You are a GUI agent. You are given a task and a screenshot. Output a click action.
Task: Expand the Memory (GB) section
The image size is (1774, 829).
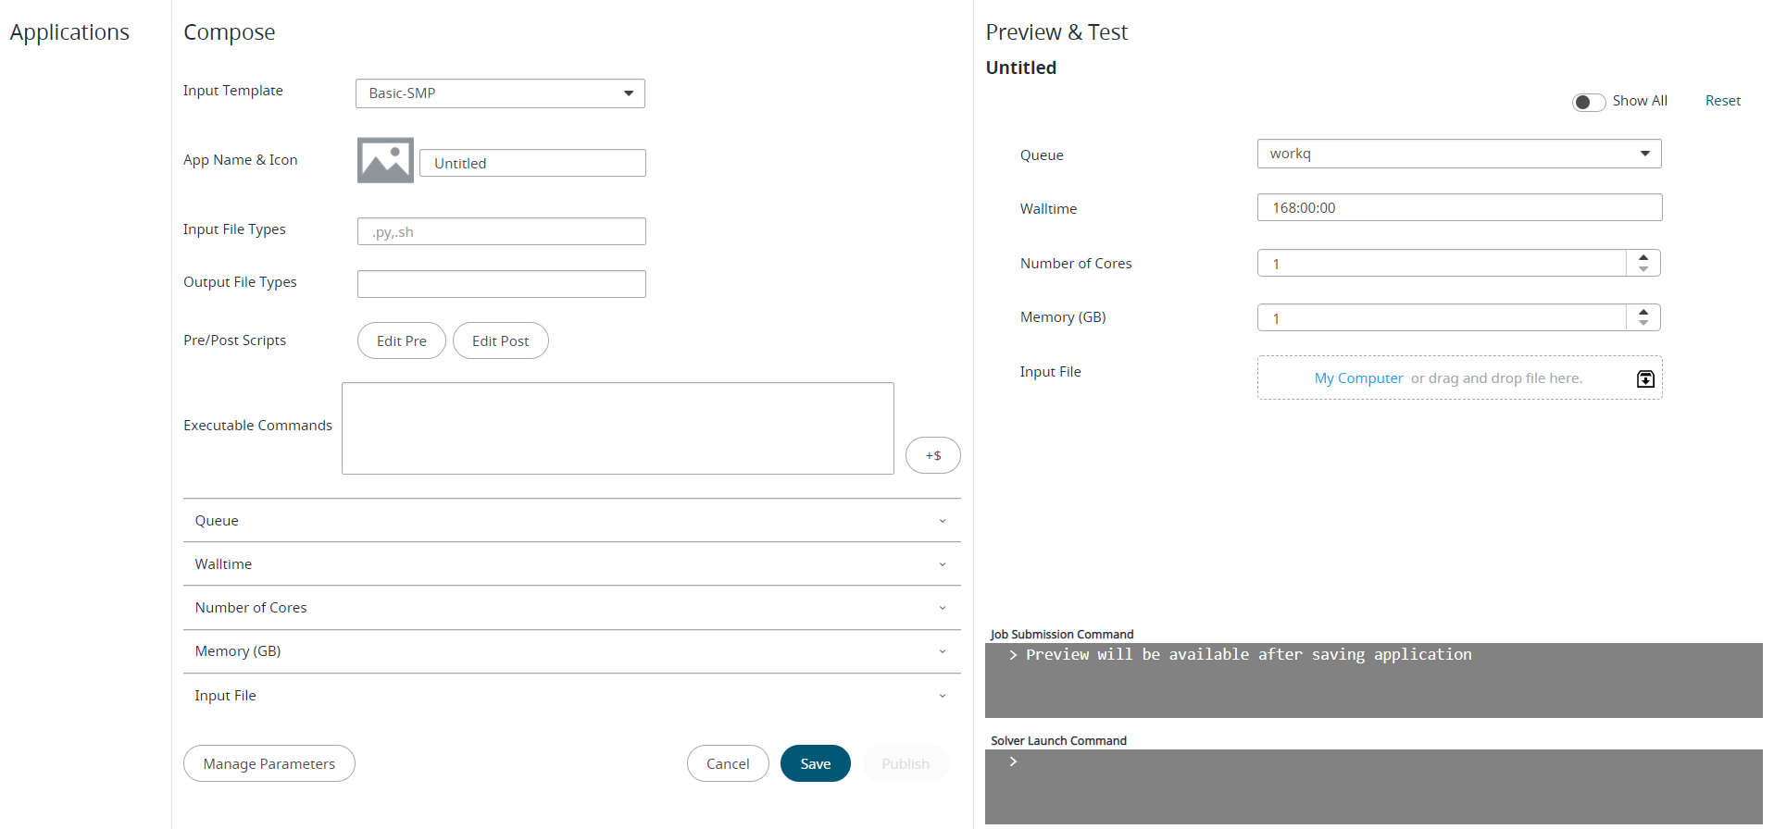(x=572, y=651)
